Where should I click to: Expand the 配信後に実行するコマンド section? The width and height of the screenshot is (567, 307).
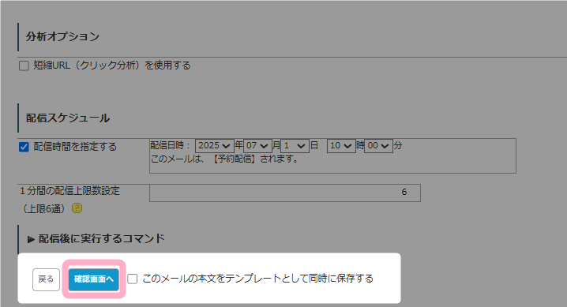(96, 239)
